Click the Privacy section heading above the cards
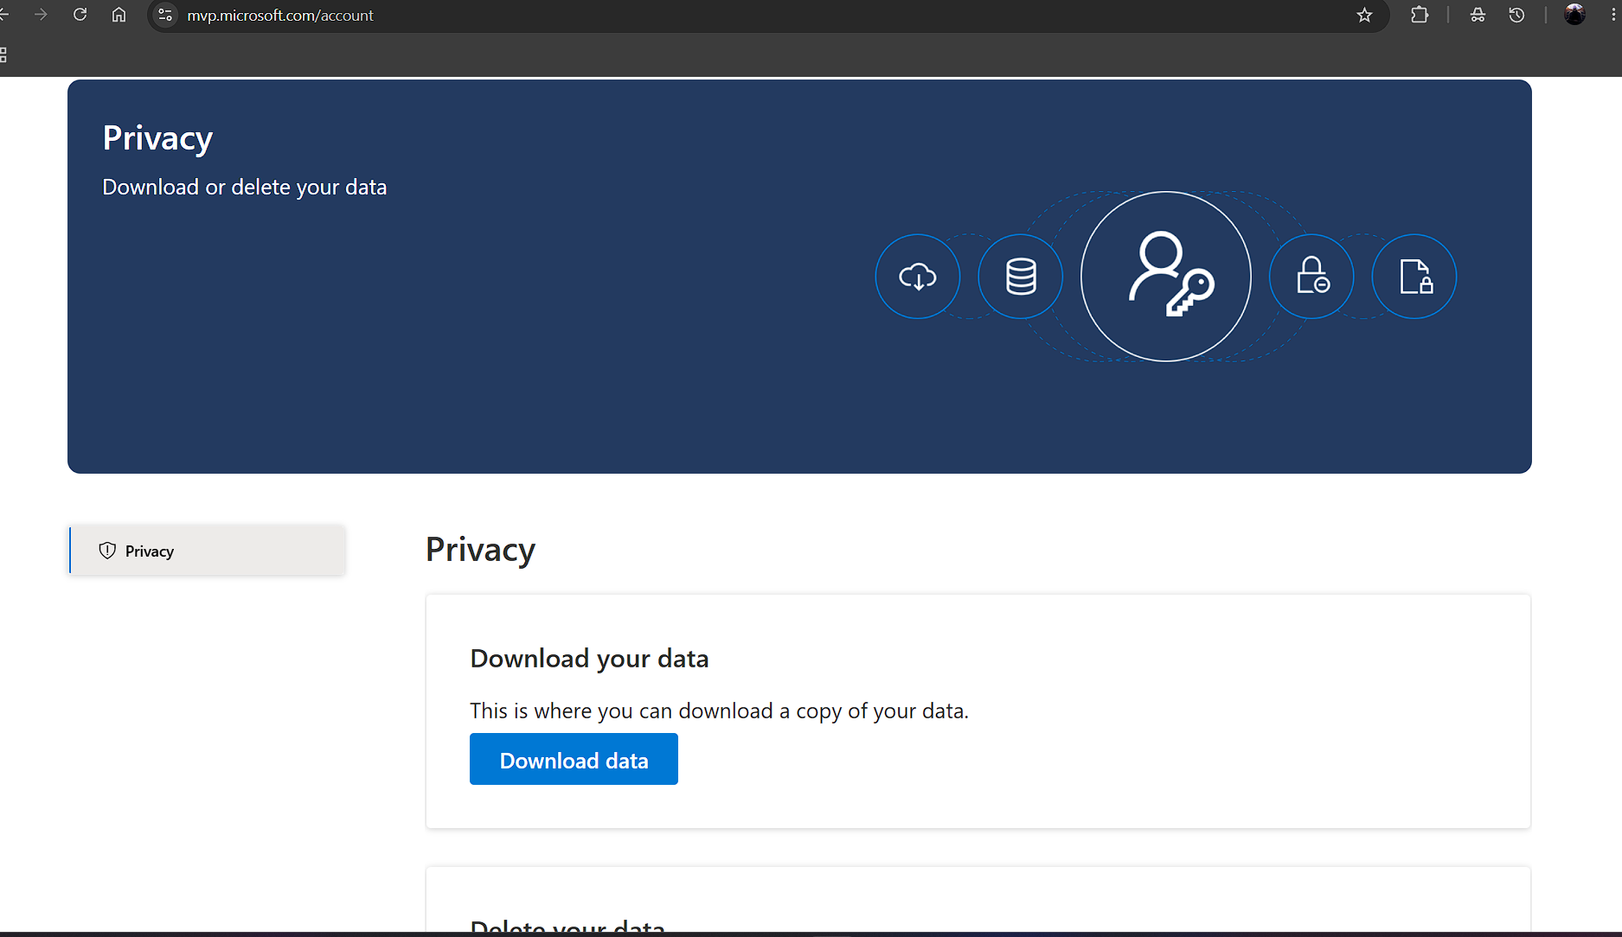The height and width of the screenshot is (937, 1622). pos(480,550)
